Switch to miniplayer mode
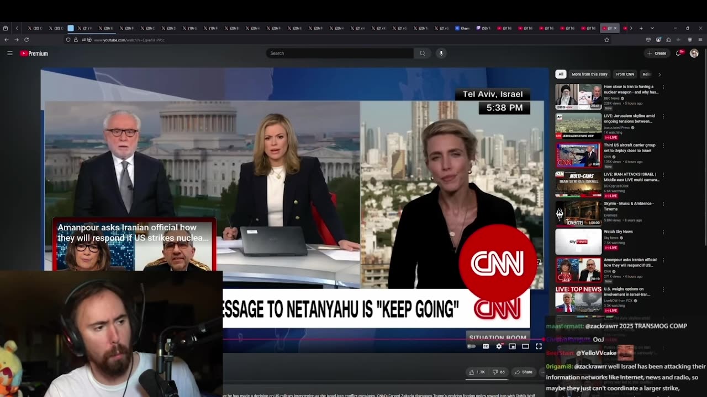Screen dimensions: 707x397 pyautogui.click(x=512, y=346)
